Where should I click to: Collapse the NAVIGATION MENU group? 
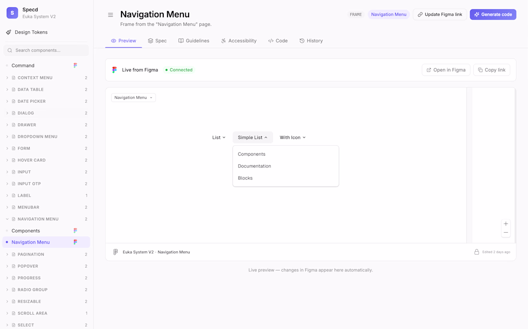(7, 219)
